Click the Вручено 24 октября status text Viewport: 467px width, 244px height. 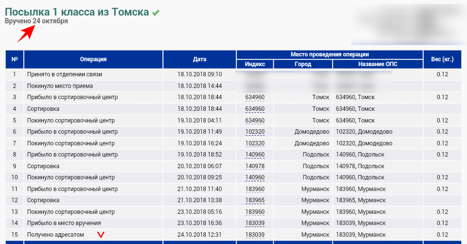tap(36, 21)
